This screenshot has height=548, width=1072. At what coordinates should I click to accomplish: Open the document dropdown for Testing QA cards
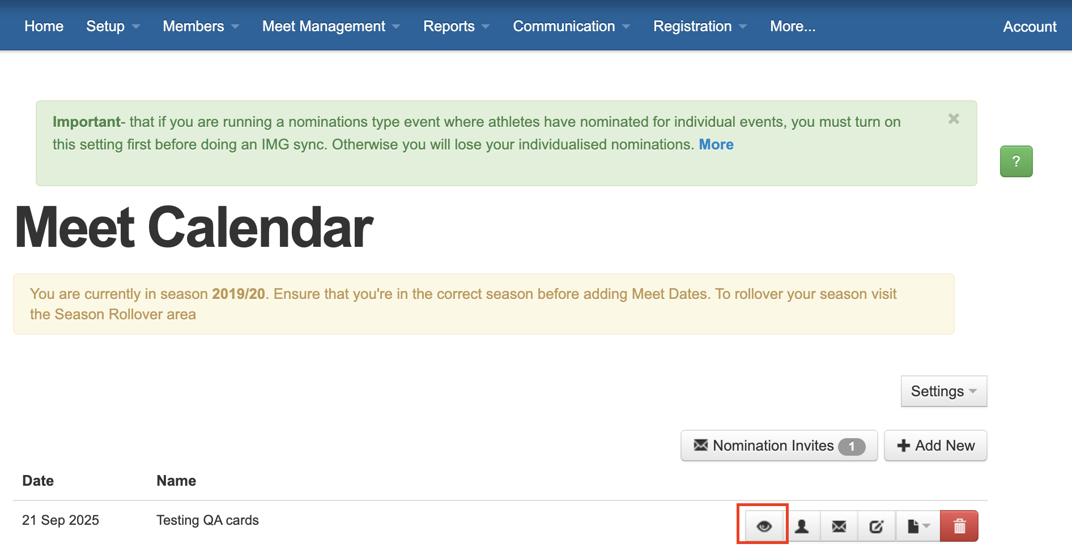[x=918, y=526]
